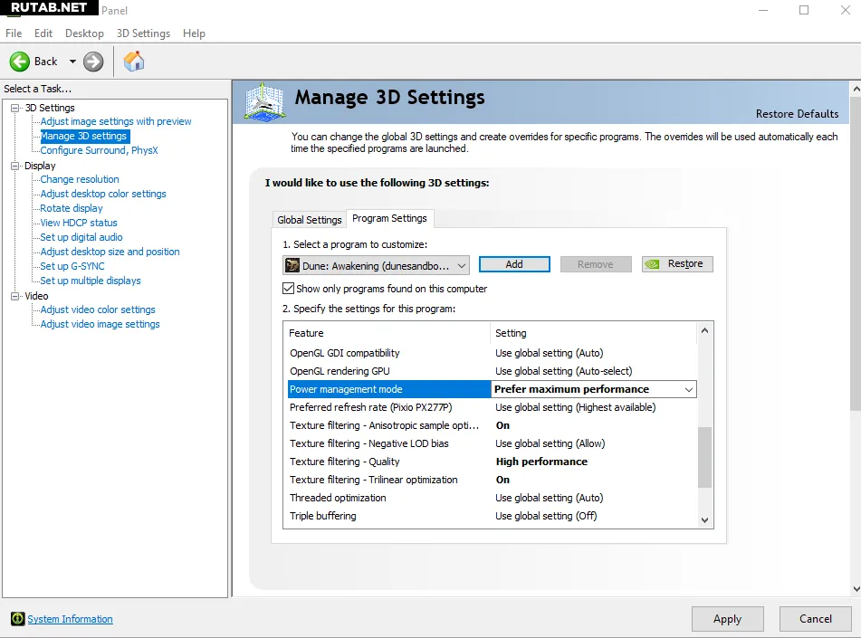Open Adjust video color settings
861x638 pixels.
tap(98, 309)
